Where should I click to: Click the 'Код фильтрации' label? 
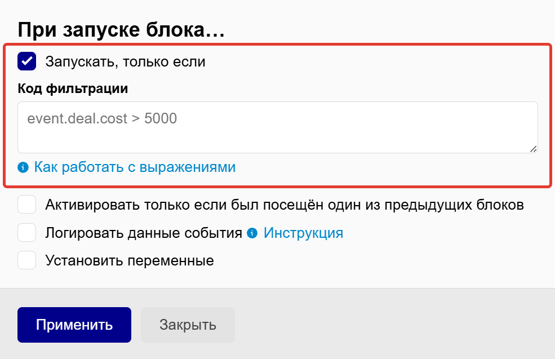tap(73, 88)
